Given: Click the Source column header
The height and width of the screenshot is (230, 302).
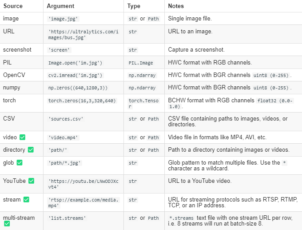Looking at the screenshot, I should pos(13,6).
